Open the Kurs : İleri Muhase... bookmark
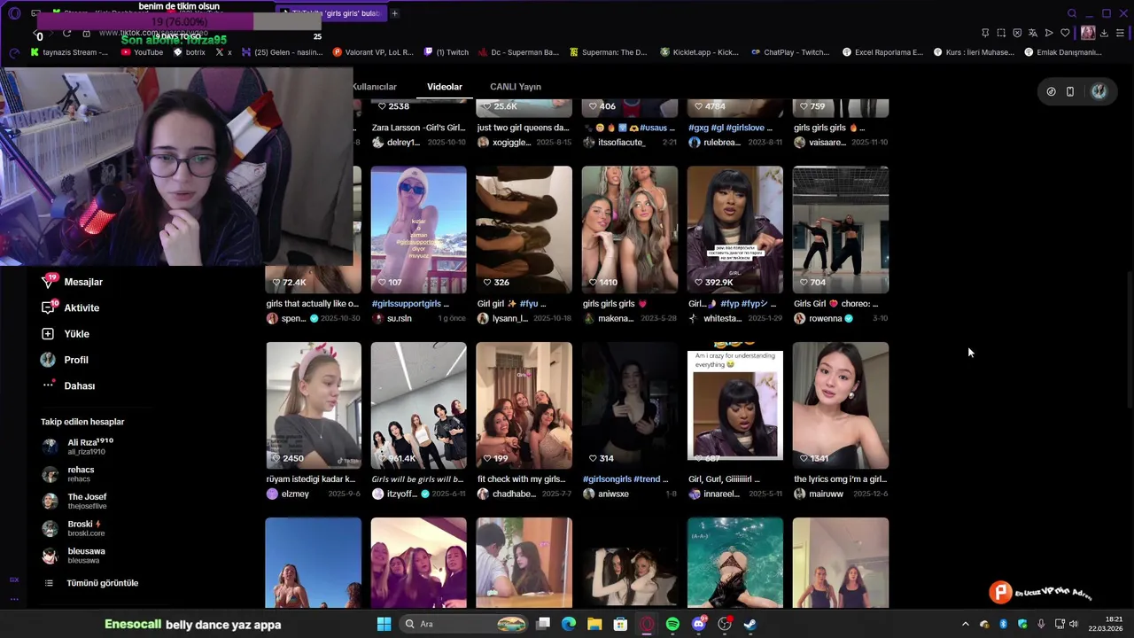The width and height of the screenshot is (1134, 638). [975, 52]
